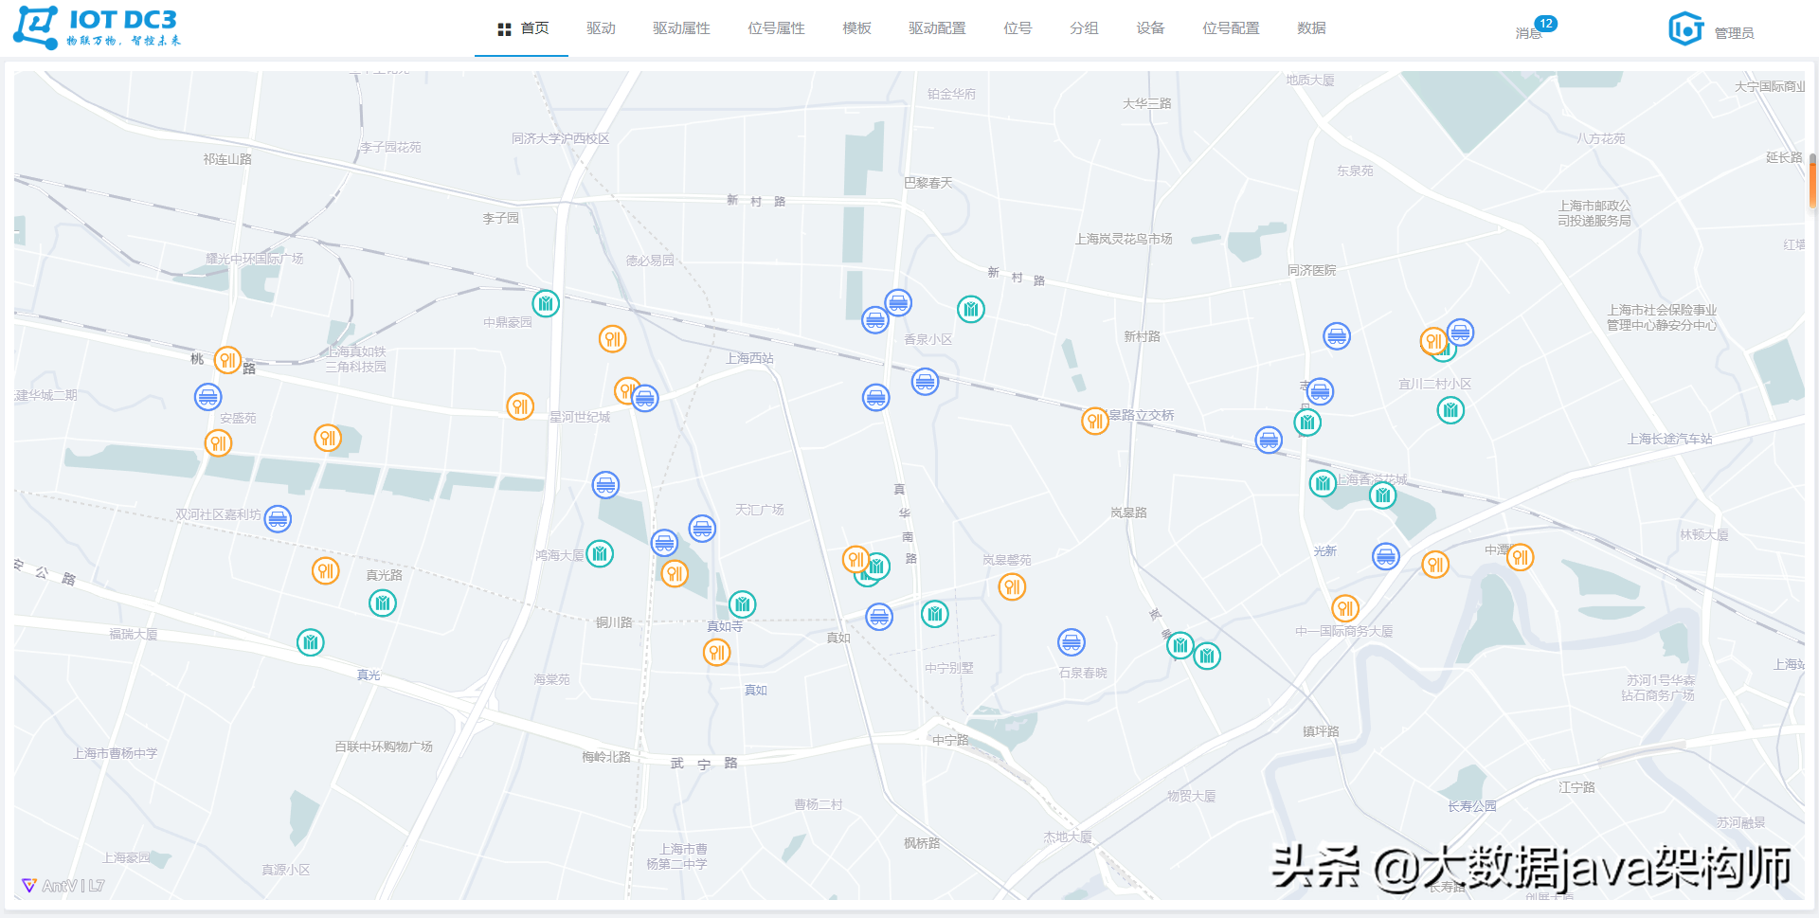
Task: Click the 上海岚灵花鸟市场 map label
Action: tap(1124, 239)
